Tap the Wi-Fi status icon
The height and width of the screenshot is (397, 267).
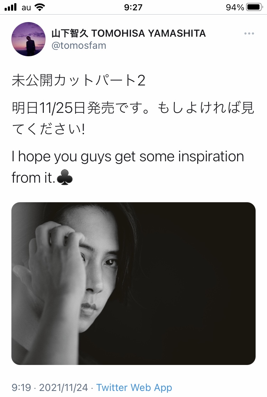pyautogui.click(x=39, y=7)
